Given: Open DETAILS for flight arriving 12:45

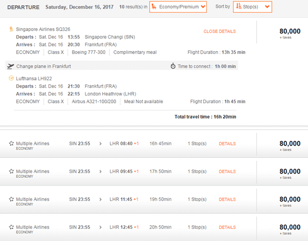Looking at the screenshot, I should point(227,227).
